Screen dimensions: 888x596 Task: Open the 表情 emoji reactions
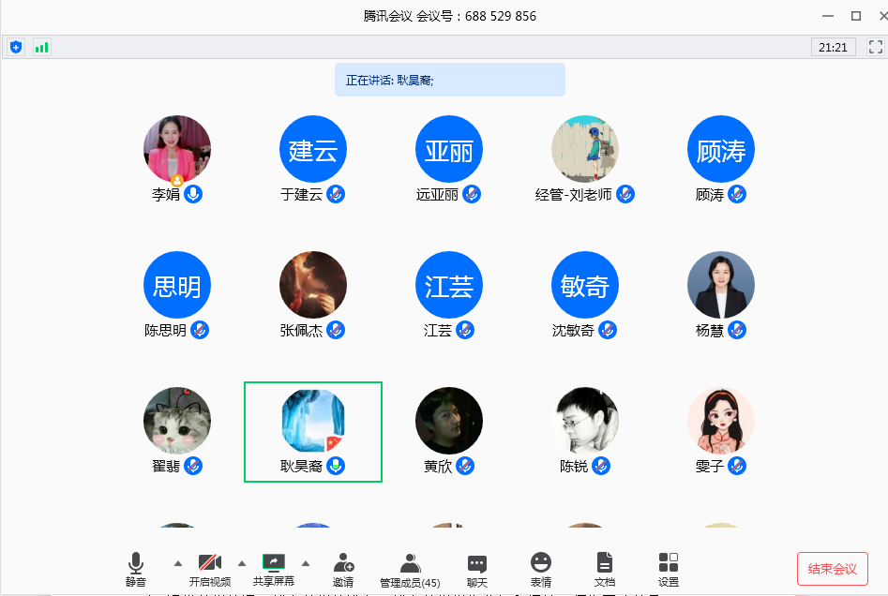click(x=541, y=568)
